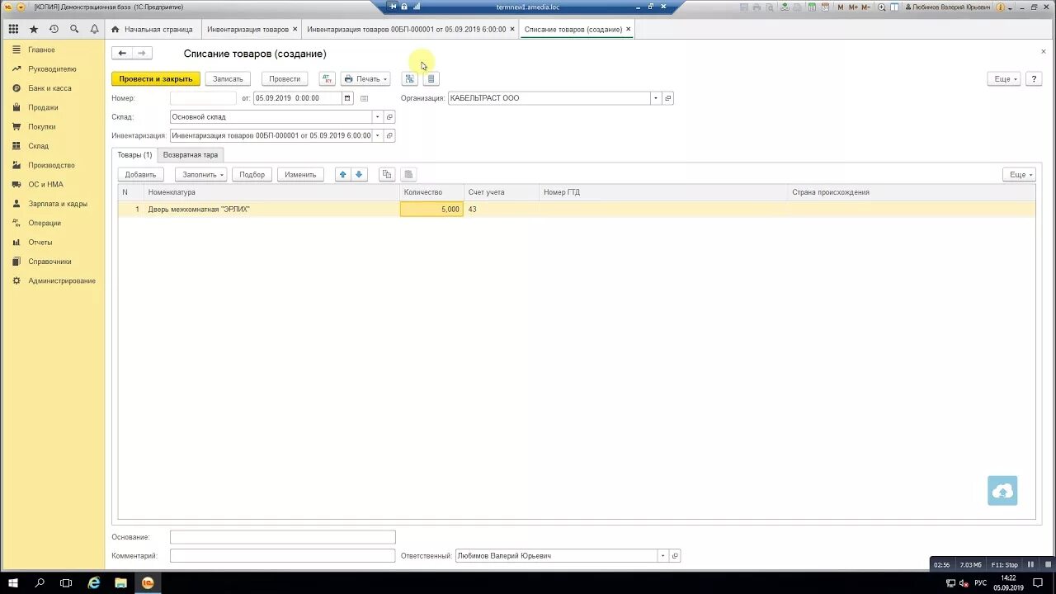Open the Руководителю section
Image resolution: width=1056 pixels, height=594 pixels.
pos(52,69)
